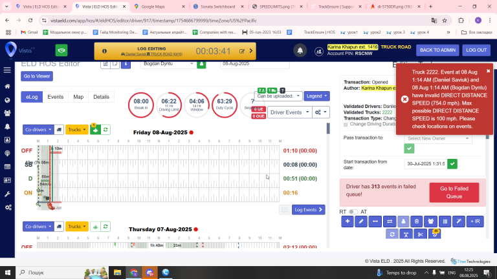
Task: Click the scissors cut icon
Action: pos(420,234)
